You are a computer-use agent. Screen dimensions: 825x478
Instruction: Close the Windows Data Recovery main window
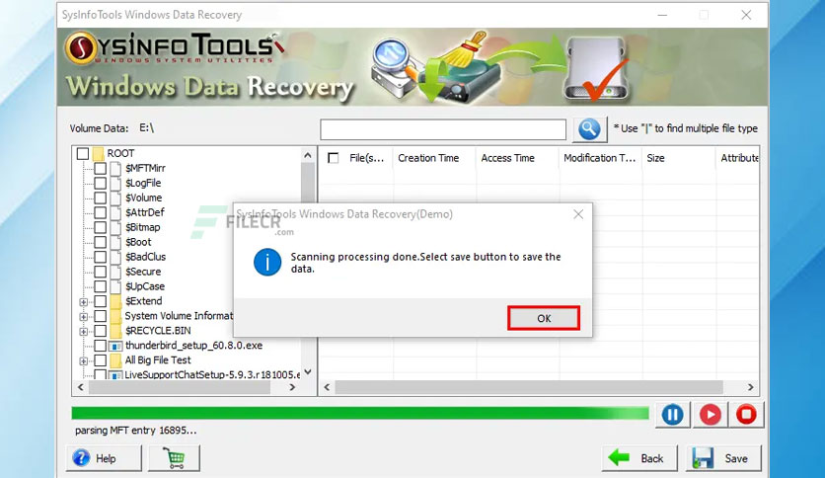tap(746, 15)
